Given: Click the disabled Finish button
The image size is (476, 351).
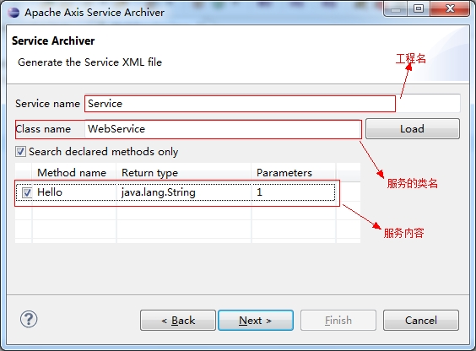Looking at the screenshot, I should [x=338, y=320].
